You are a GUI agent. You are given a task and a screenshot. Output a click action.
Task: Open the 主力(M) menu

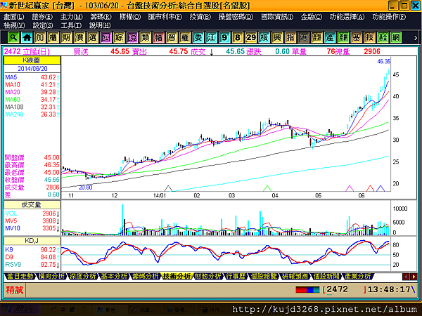pos(71,17)
